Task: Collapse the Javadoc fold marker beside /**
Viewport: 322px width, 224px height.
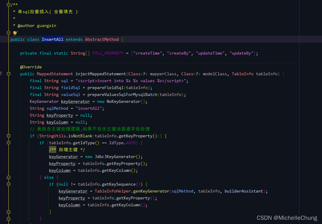Action: point(8,5)
